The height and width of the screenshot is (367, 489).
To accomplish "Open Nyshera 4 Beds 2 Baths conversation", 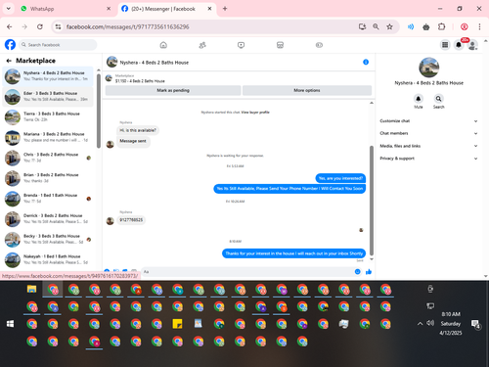I will tap(48, 76).
